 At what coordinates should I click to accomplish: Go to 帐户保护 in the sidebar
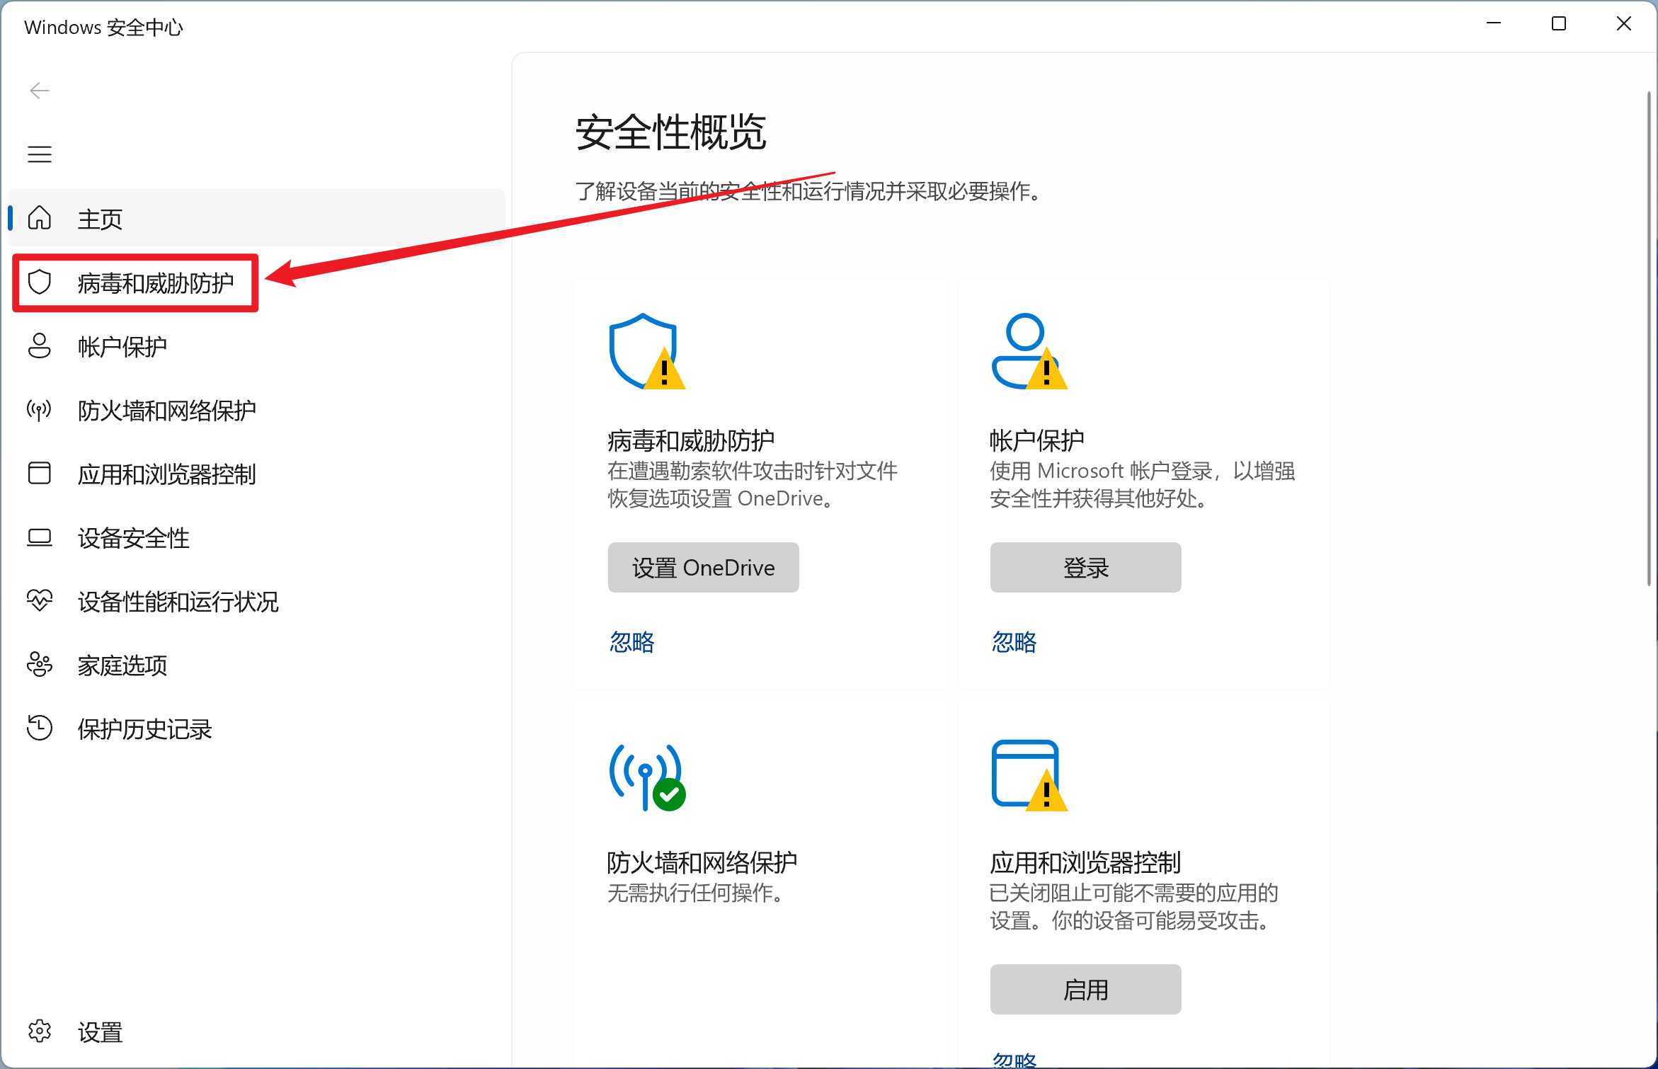tap(257, 346)
